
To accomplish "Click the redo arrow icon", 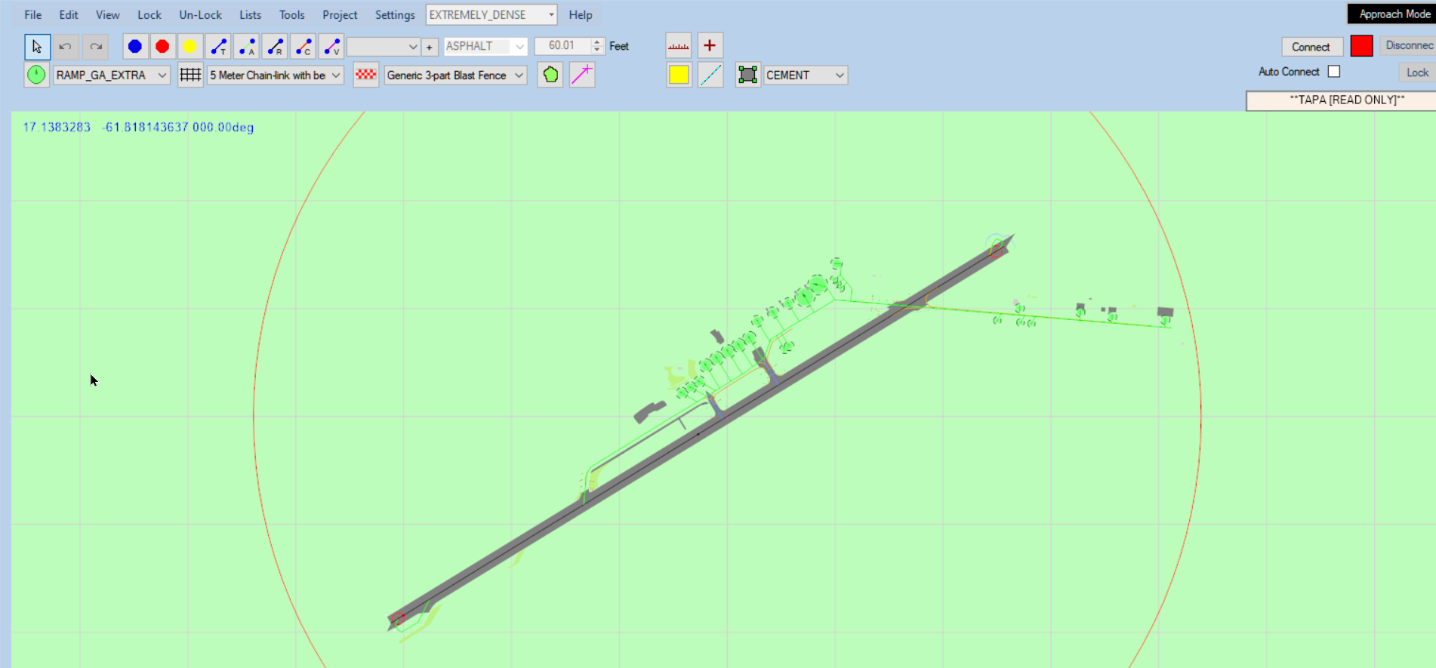I will click(x=96, y=47).
